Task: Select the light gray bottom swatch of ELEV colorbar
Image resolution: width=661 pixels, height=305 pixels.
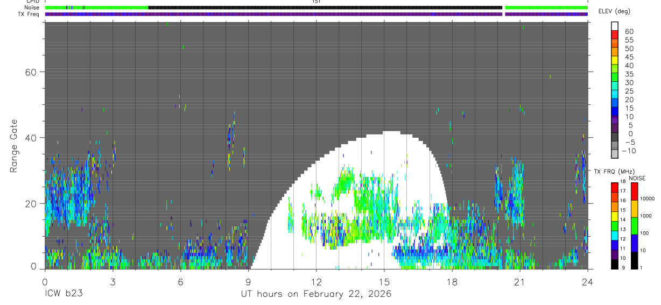Action: (615, 154)
